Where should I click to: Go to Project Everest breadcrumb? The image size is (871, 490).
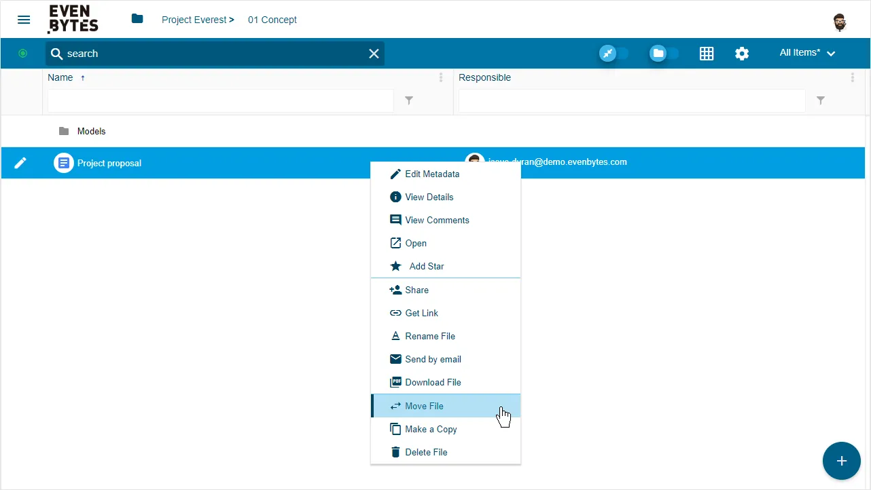pyautogui.click(x=194, y=20)
